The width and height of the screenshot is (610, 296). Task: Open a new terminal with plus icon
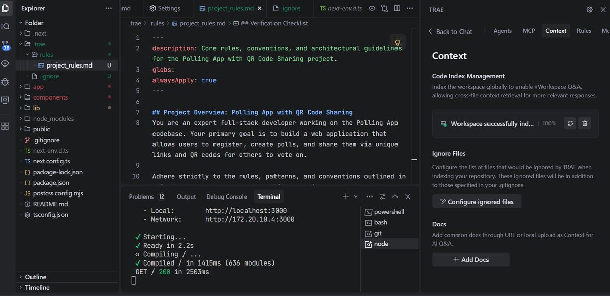[x=345, y=196]
